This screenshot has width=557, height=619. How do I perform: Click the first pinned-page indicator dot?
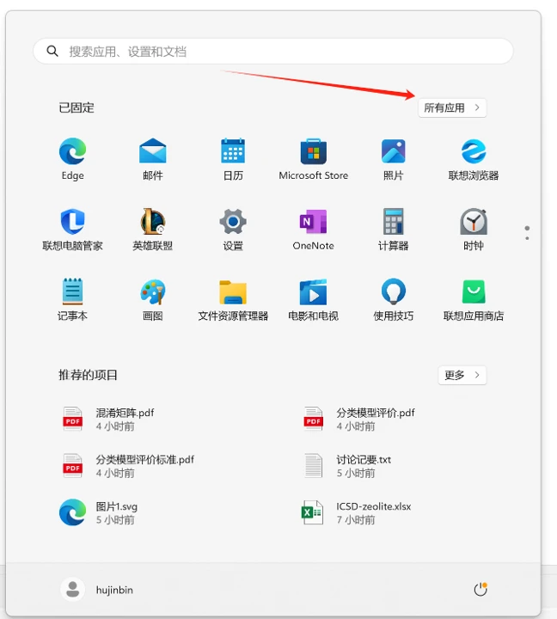tap(527, 228)
